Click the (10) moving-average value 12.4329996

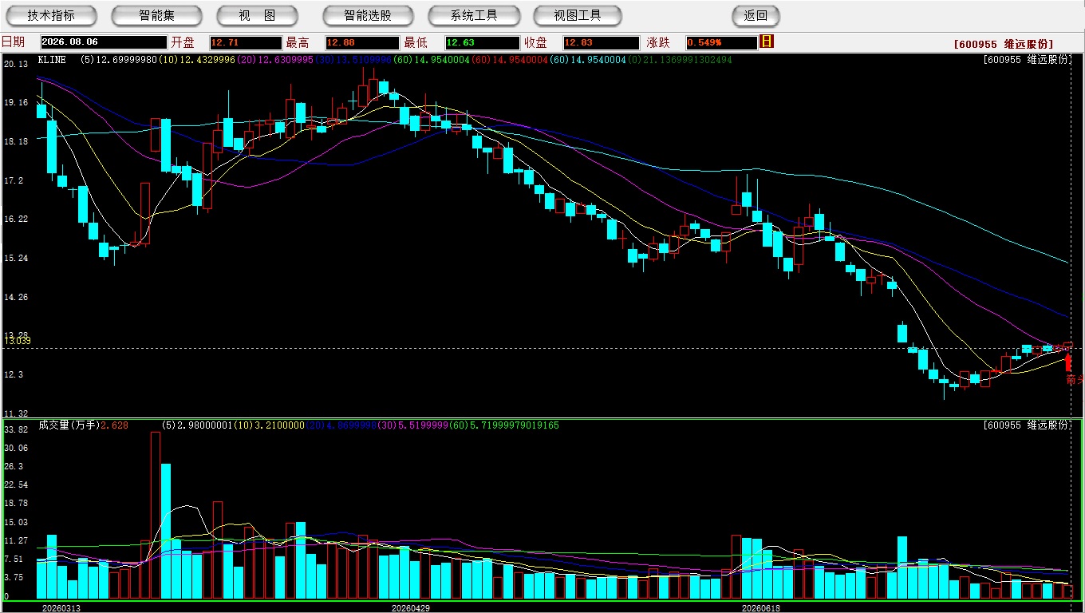[x=208, y=60]
